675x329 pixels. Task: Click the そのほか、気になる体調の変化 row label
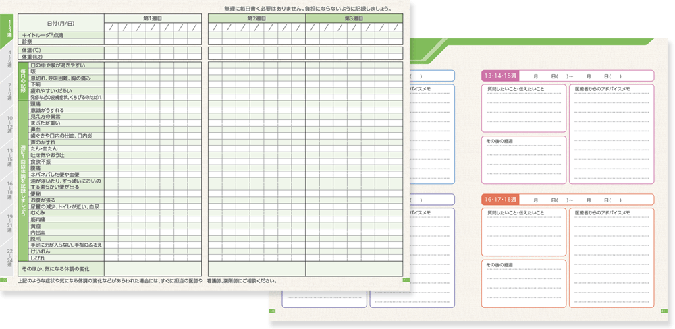tap(61, 269)
